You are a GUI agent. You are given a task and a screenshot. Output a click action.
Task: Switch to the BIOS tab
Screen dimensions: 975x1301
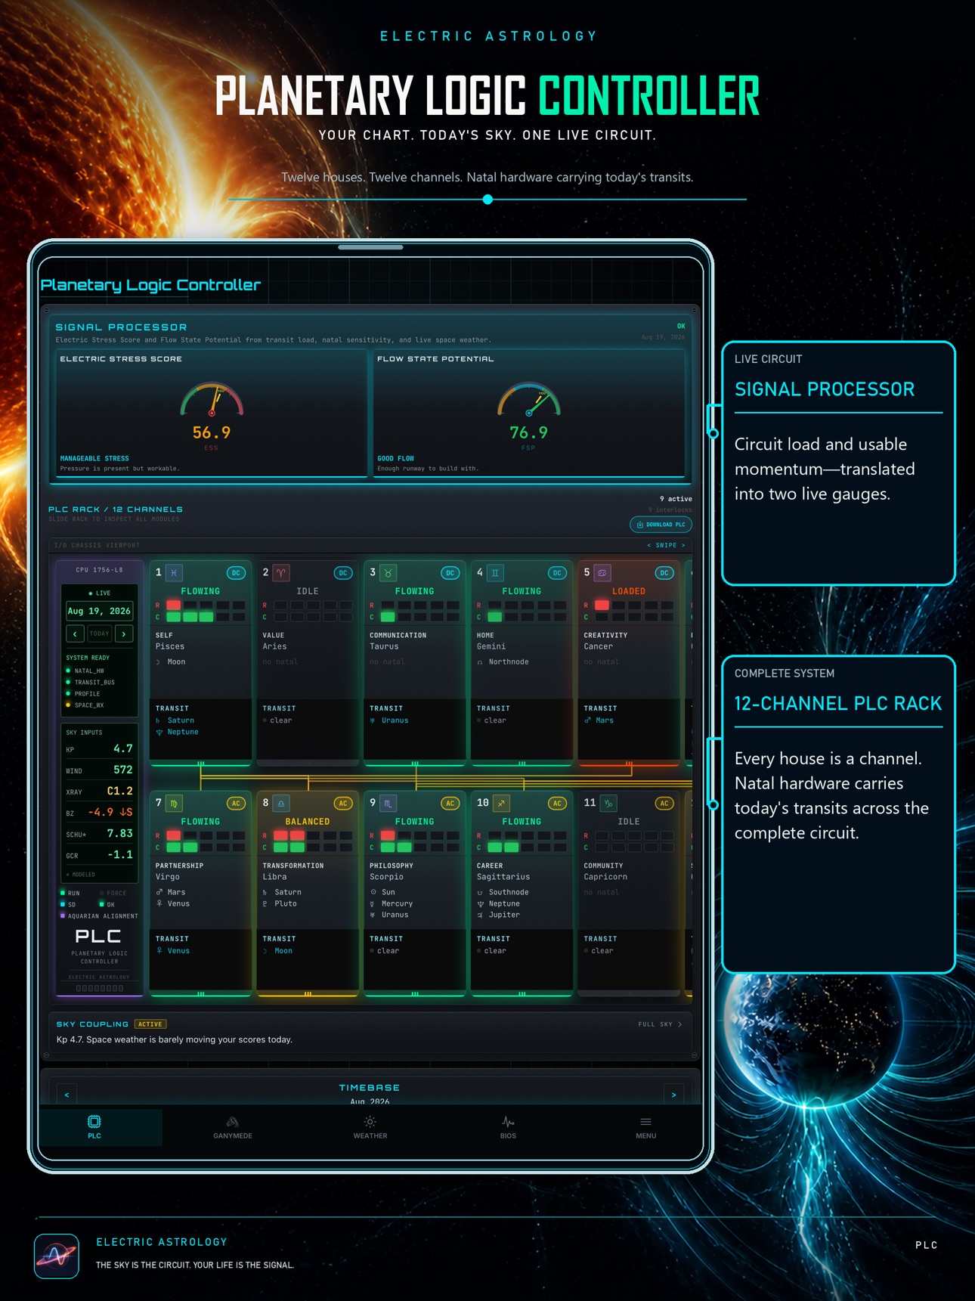point(508,1126)
